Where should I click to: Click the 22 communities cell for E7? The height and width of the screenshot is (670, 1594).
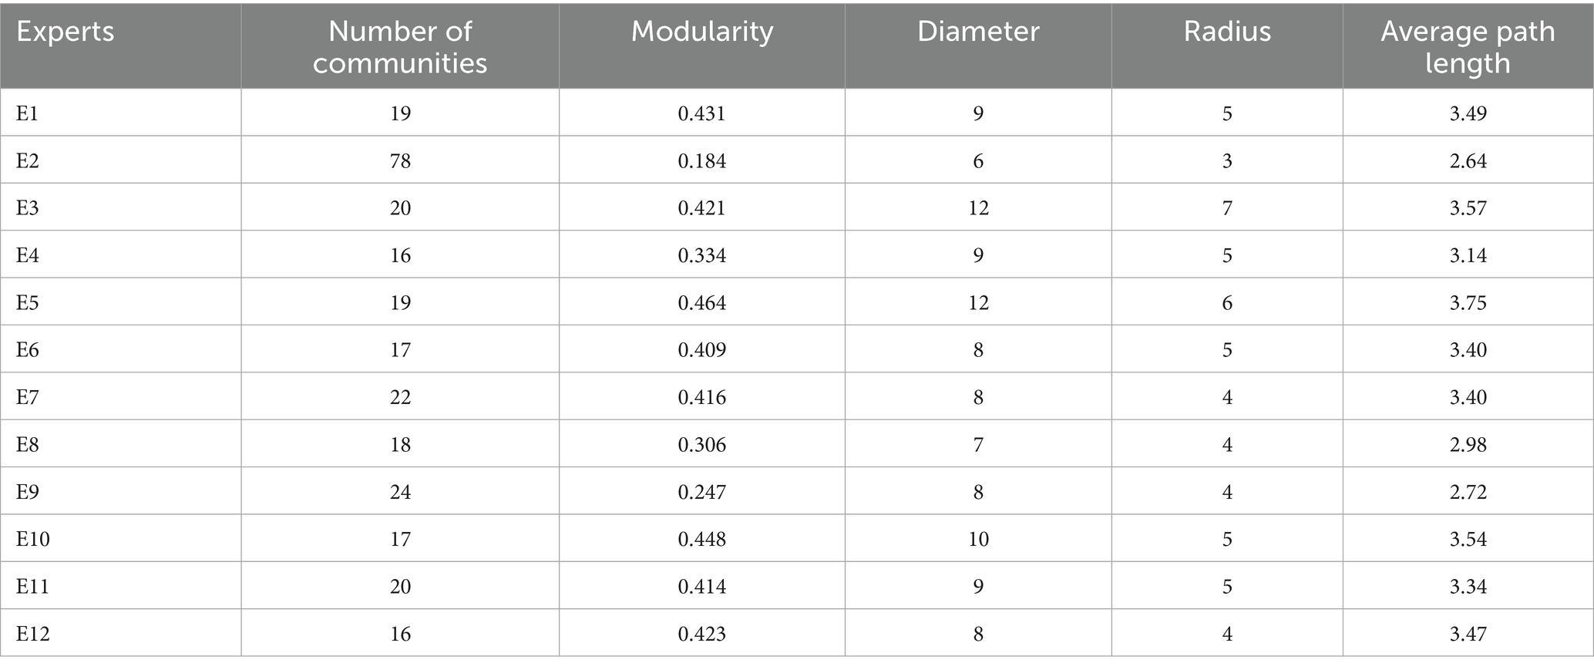pos(400,397)
